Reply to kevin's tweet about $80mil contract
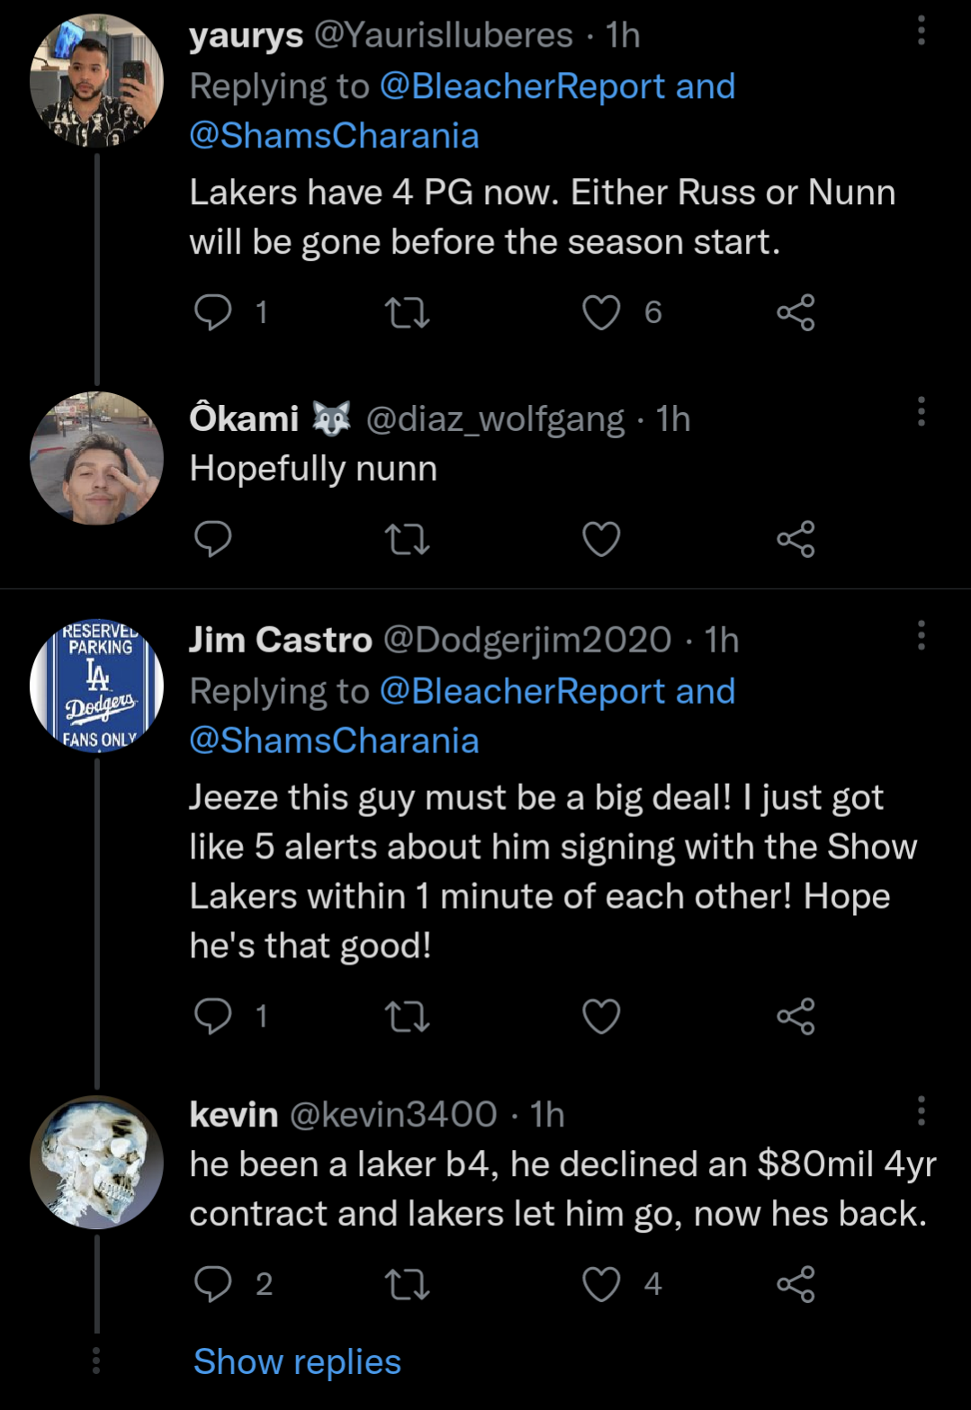Screen dimensions: 971x1410 [213, 1283]
